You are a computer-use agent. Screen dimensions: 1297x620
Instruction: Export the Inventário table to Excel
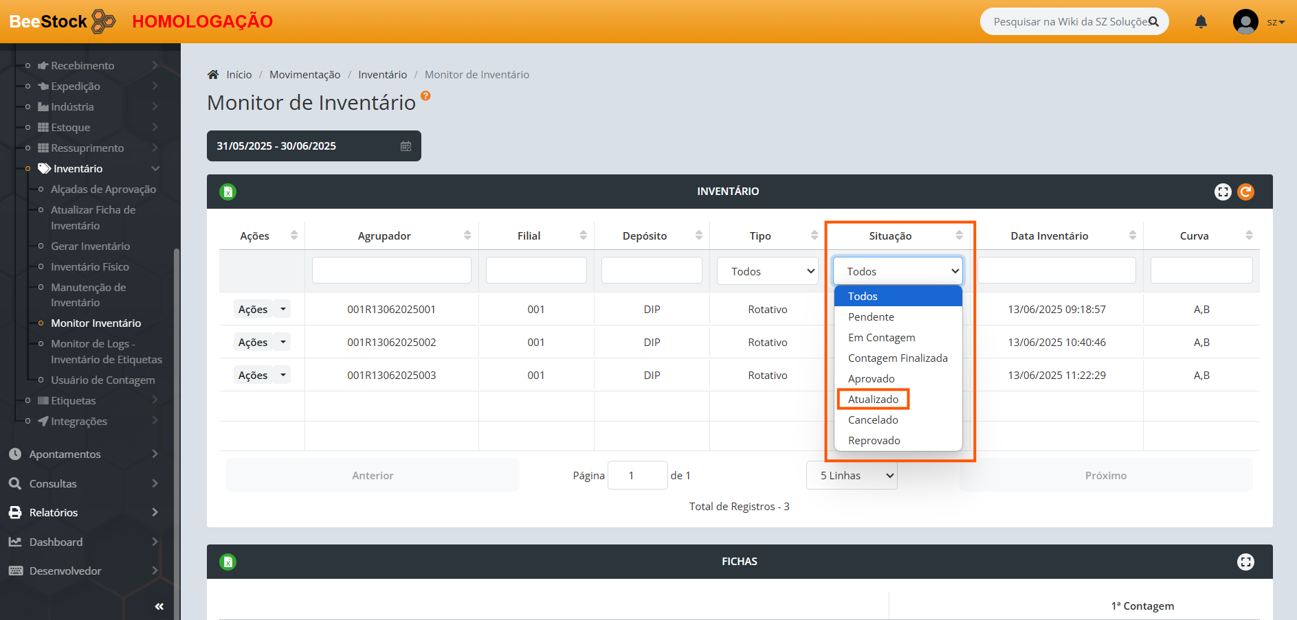point(228,192)
